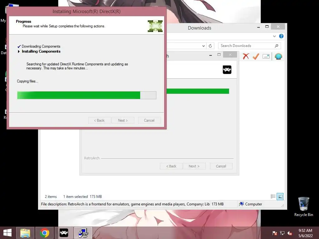This screenshot has height=239, width=319.
Task: Click Cancel in the RetroArch setup window
Action: [221, 166]
